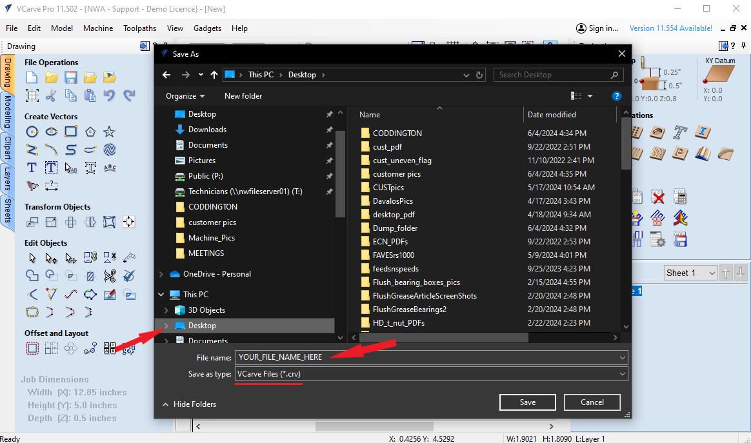Click the Interactive Trim scissors icon

click(x=110, y=276)
